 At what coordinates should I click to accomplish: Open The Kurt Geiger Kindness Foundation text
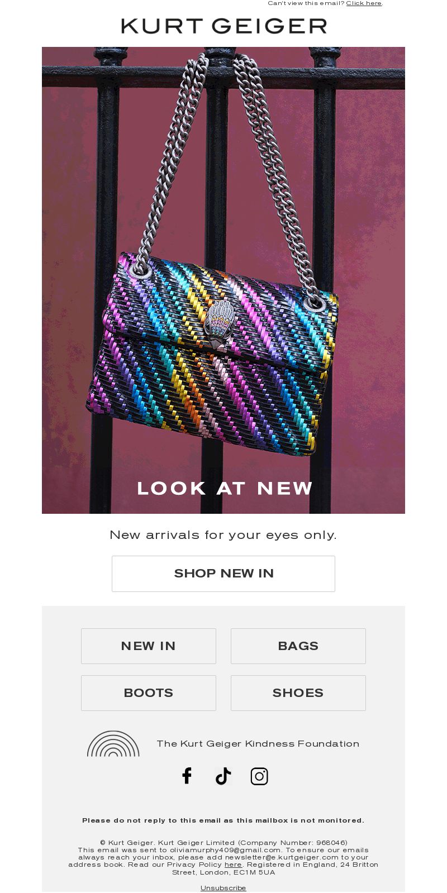pos(258,744)
